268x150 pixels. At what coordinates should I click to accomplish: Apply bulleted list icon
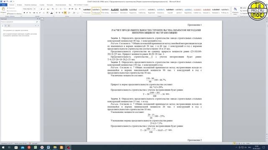(x=57, y=9)
